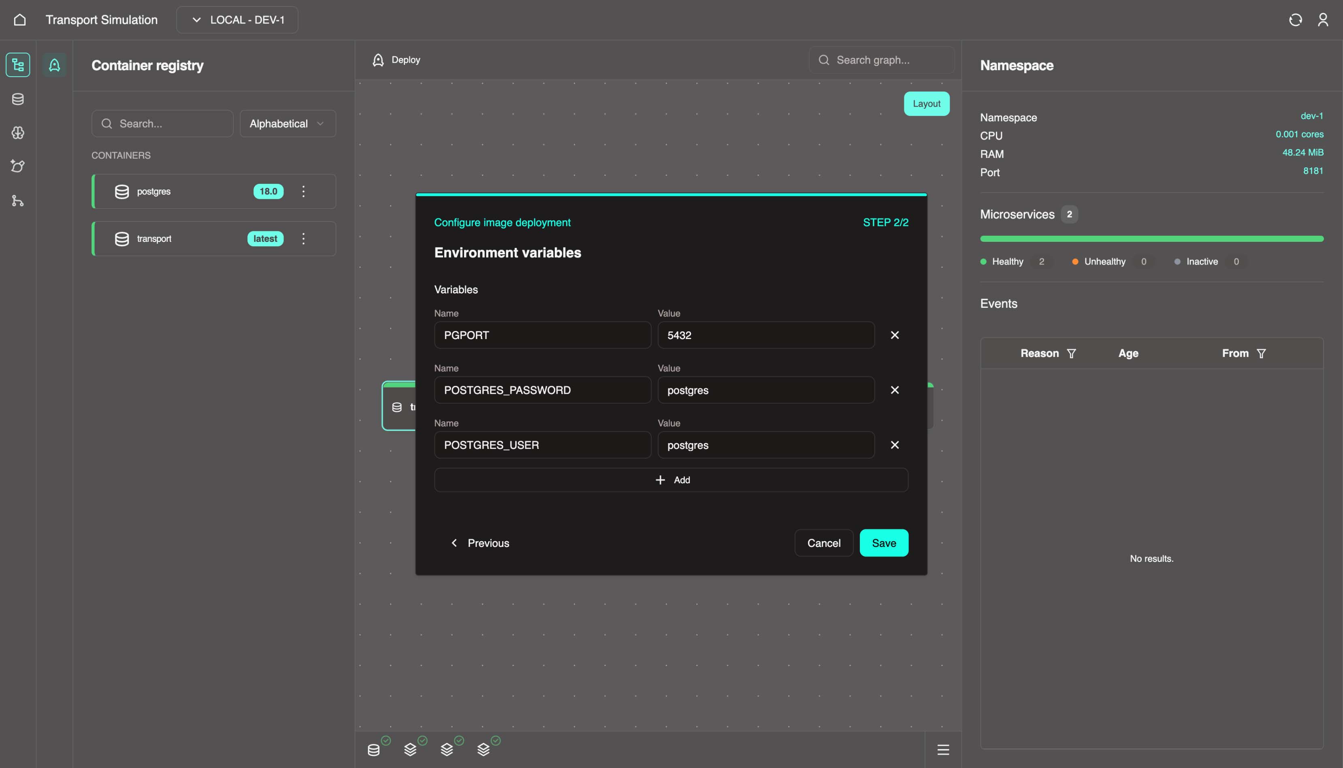This screenshot has height=768, width=1343.
Task: Click the latest tag on transport
Action: tap(265, 239)
